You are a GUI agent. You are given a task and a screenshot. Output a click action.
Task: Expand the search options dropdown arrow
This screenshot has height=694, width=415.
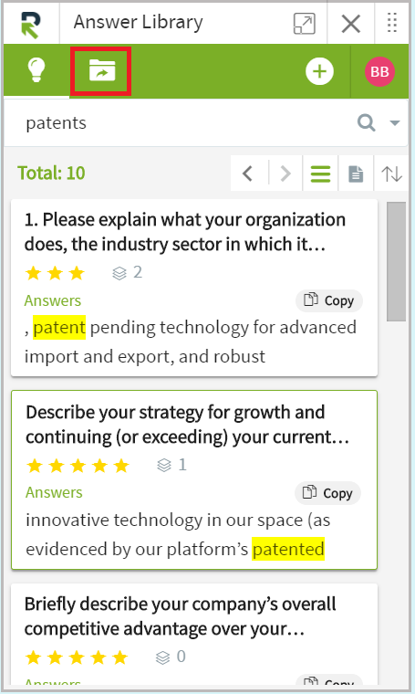[x=395, y=123]
